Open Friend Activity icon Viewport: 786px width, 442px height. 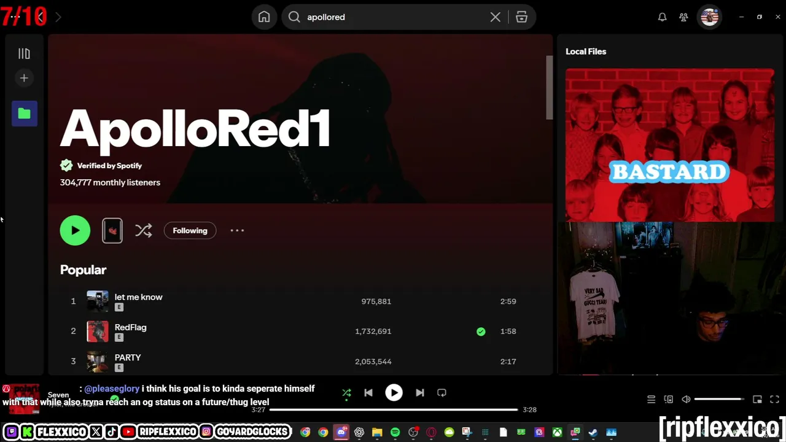coord(683,17)
